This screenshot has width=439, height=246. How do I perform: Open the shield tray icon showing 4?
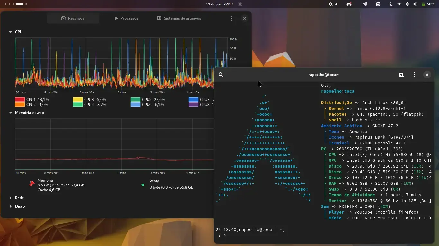tap(333, 4)
